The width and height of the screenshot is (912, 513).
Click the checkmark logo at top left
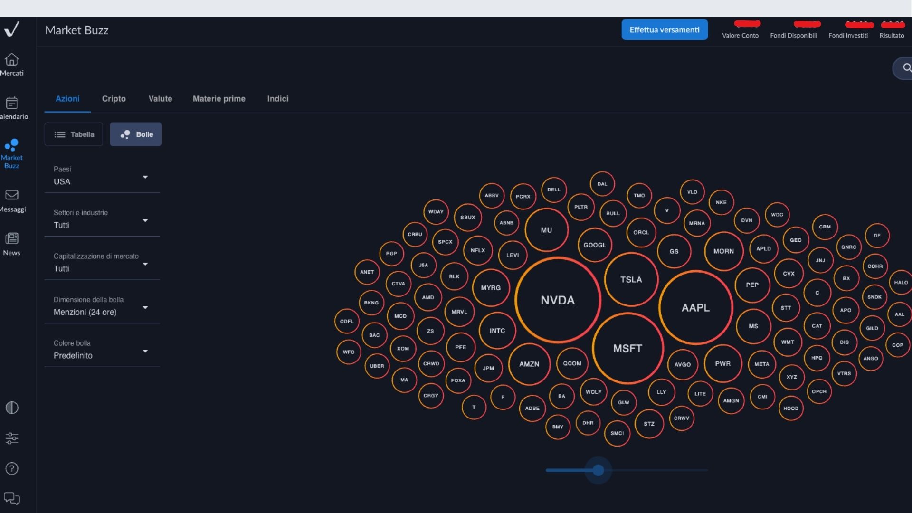(11, 29)
